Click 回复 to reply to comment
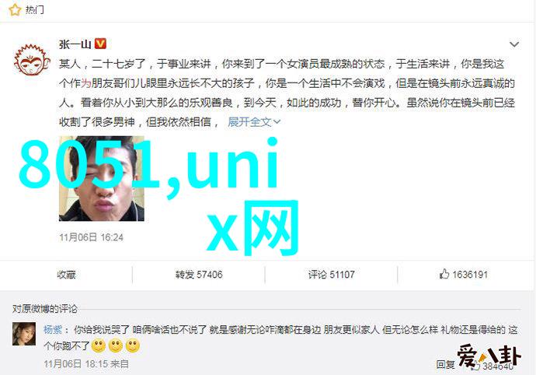536x375 pixels. (x=445, y=364)
